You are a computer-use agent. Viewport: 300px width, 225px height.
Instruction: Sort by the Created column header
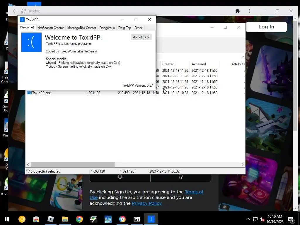168,64
